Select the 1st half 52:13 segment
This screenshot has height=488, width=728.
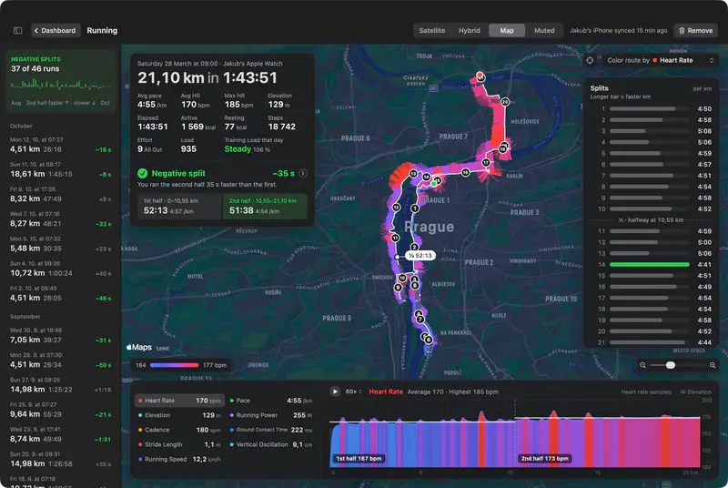[179, 206]
